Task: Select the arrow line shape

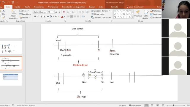Action: (121, 11)
